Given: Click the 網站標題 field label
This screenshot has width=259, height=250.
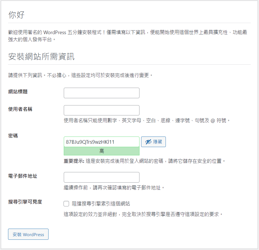Looking at the screenshot, I should pyautogui.click(x=18, y=92).
